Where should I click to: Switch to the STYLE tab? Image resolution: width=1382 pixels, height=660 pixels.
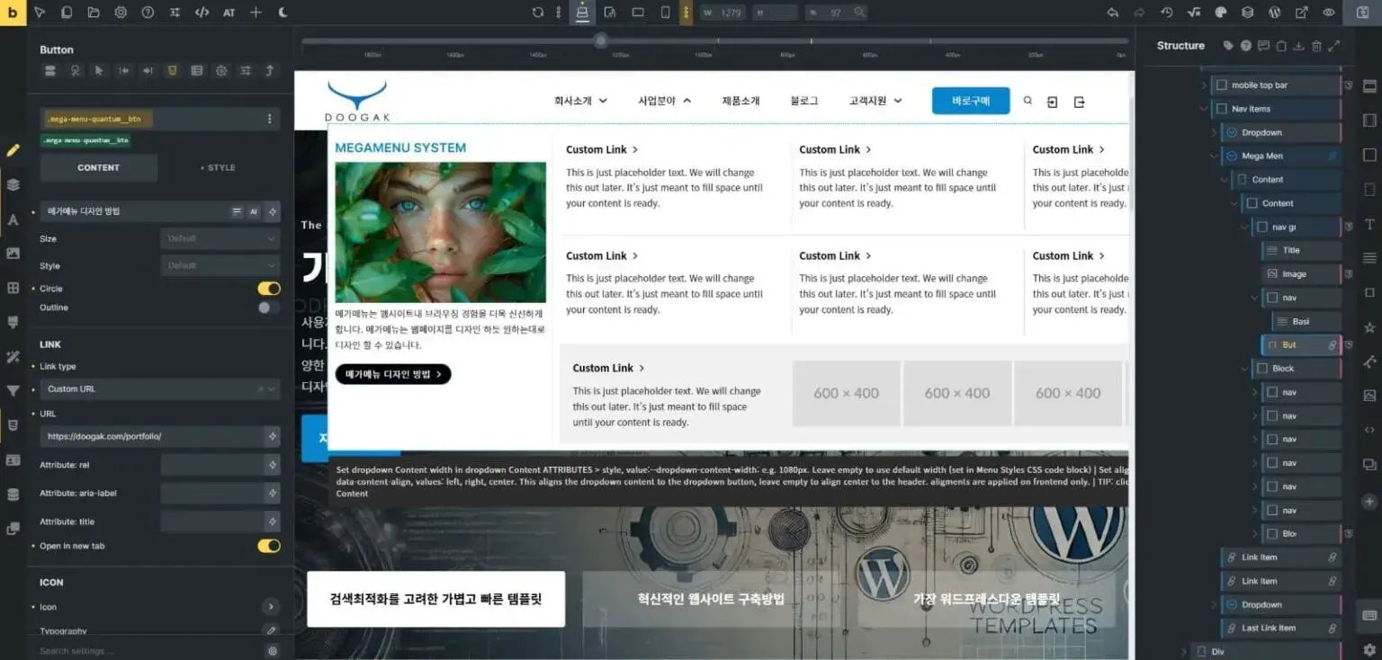217,168
